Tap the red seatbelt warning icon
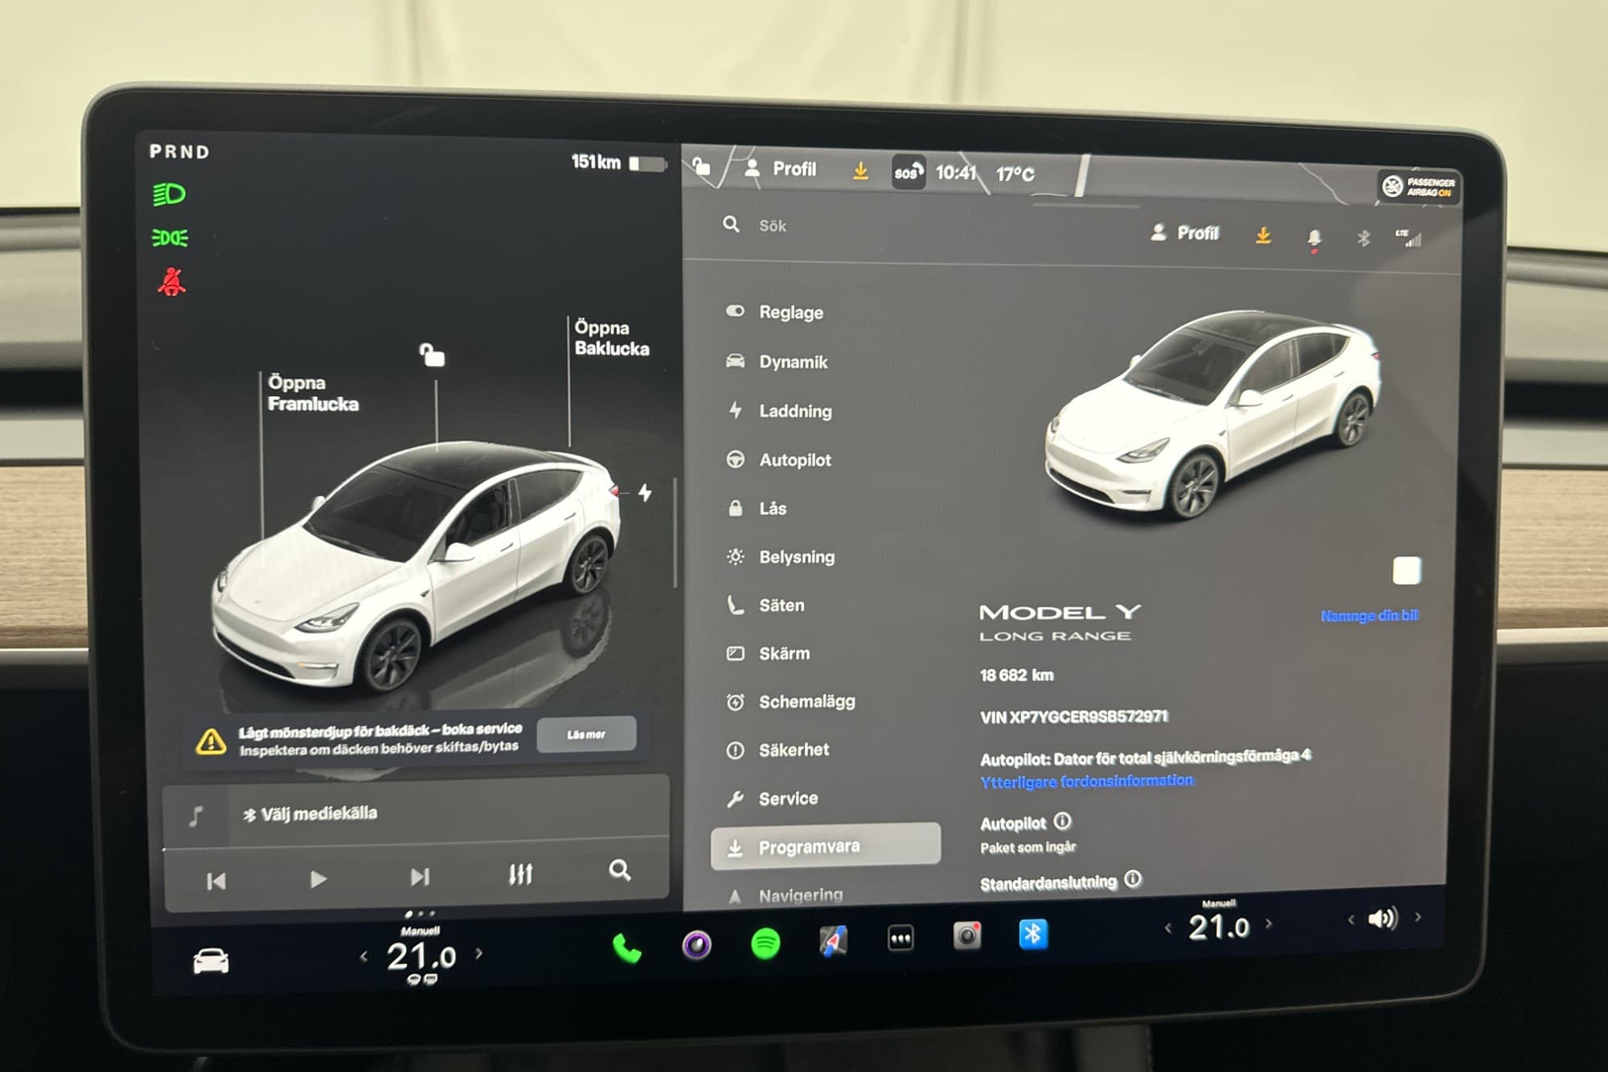Viewport: 1608px width, 1072px height. [171, 282]
